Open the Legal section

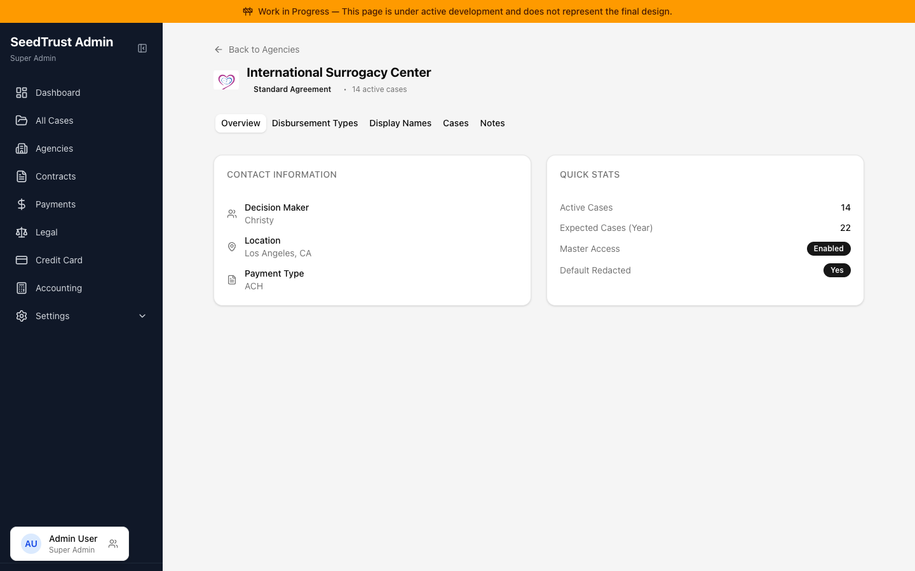pyautogui.click(x=81, y=232)
